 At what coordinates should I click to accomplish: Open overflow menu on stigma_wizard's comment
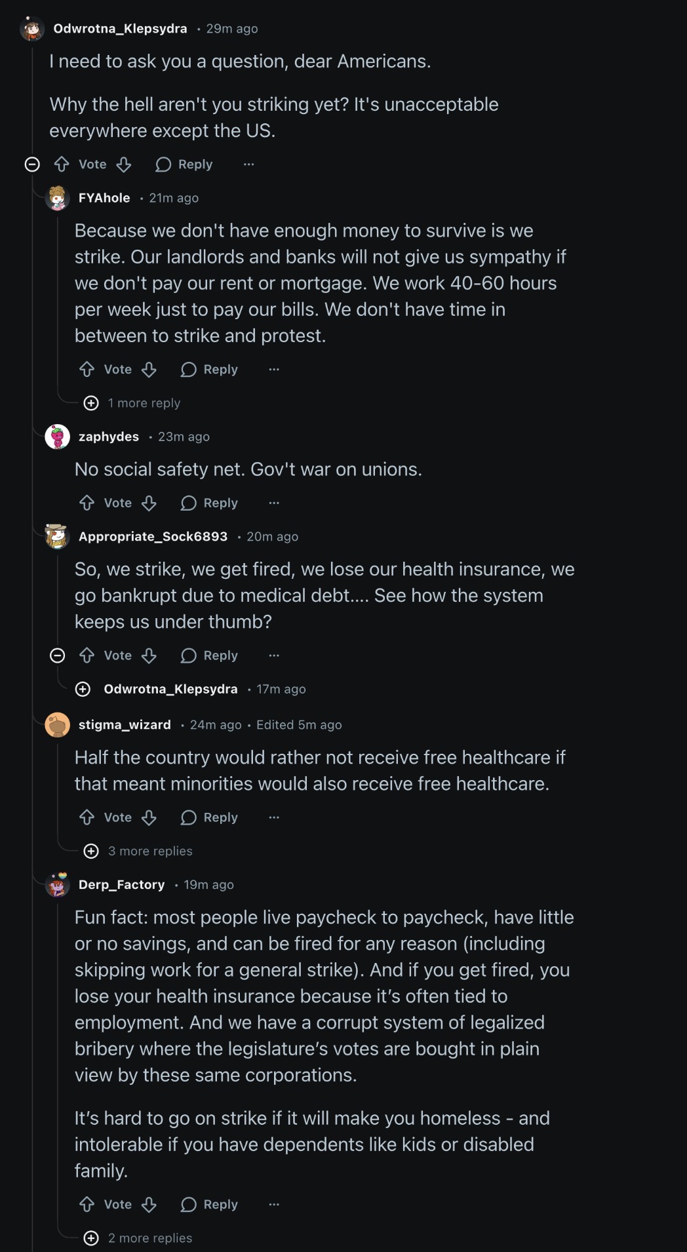274,817
